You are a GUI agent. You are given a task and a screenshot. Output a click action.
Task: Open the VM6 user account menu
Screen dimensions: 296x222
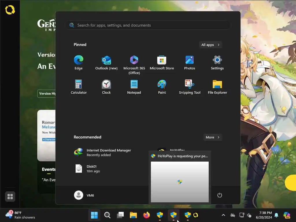pos(84,195)
